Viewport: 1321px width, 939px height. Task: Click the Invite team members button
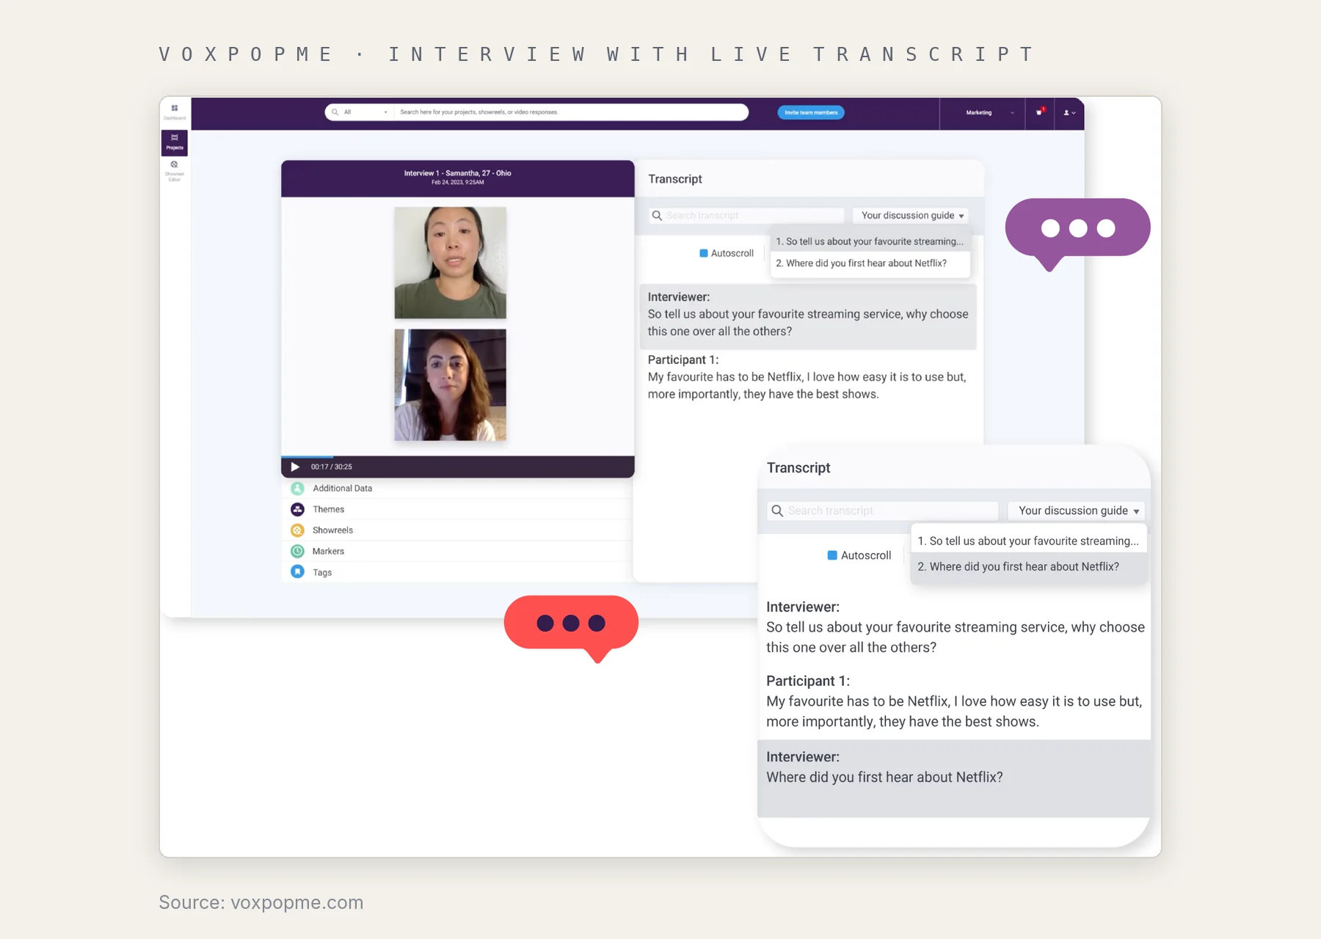click(x=811, y=112)
